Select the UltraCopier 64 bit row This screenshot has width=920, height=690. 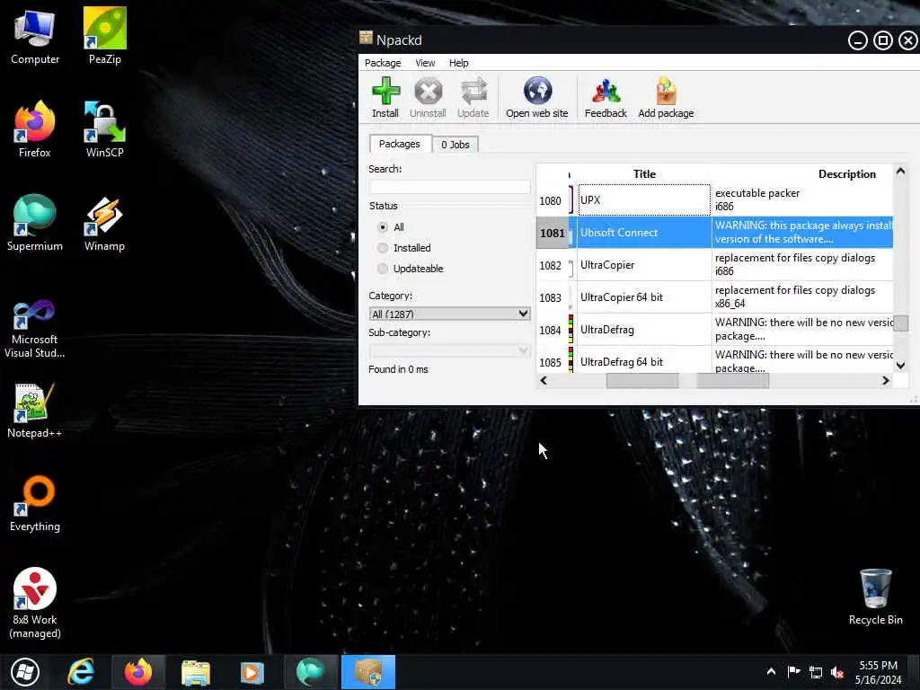(714, 296)
